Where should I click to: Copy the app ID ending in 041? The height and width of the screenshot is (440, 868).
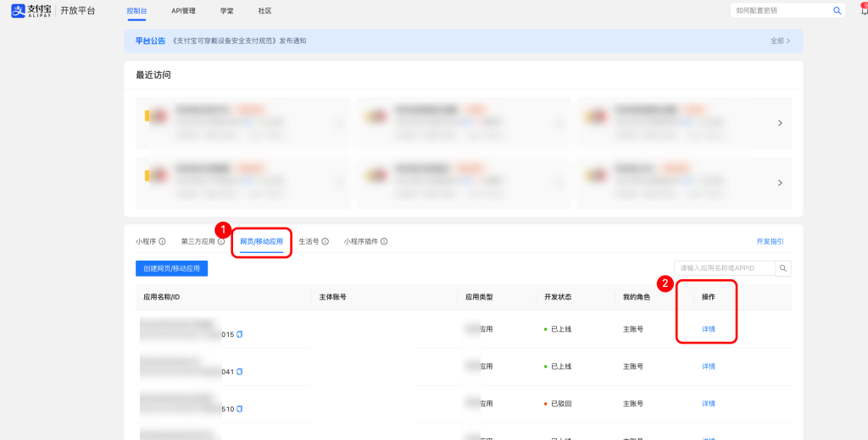[240, 371]
